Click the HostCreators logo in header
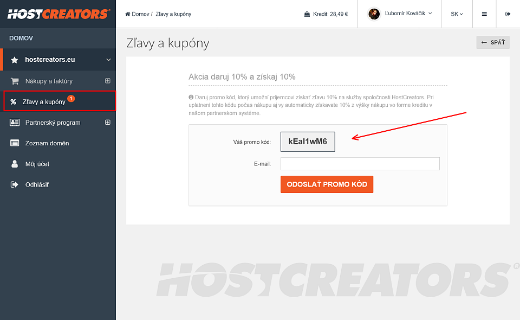The height and width of the screenshot is (320, 520). (58, 14)
